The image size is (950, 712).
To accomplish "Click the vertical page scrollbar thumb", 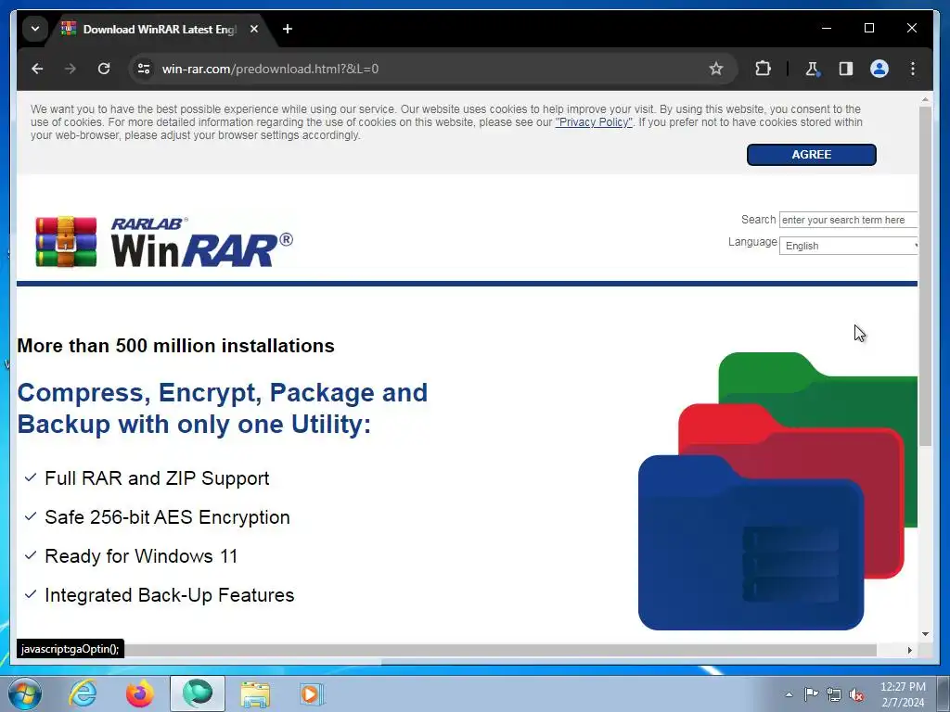I will (925, 276).
